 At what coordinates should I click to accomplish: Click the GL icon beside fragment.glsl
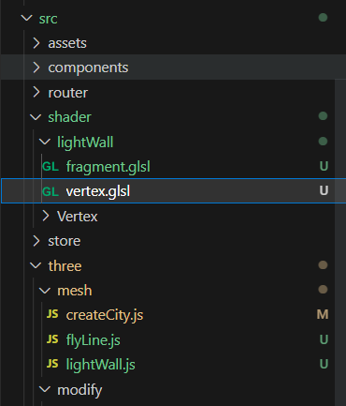(50, 166)
